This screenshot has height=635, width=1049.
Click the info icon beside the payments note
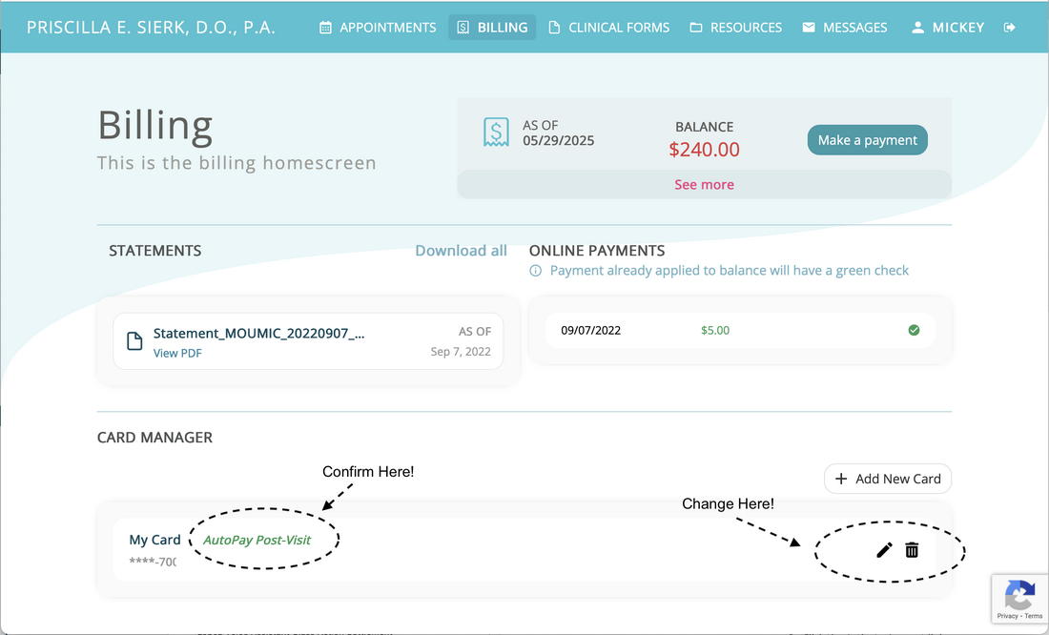536,271
